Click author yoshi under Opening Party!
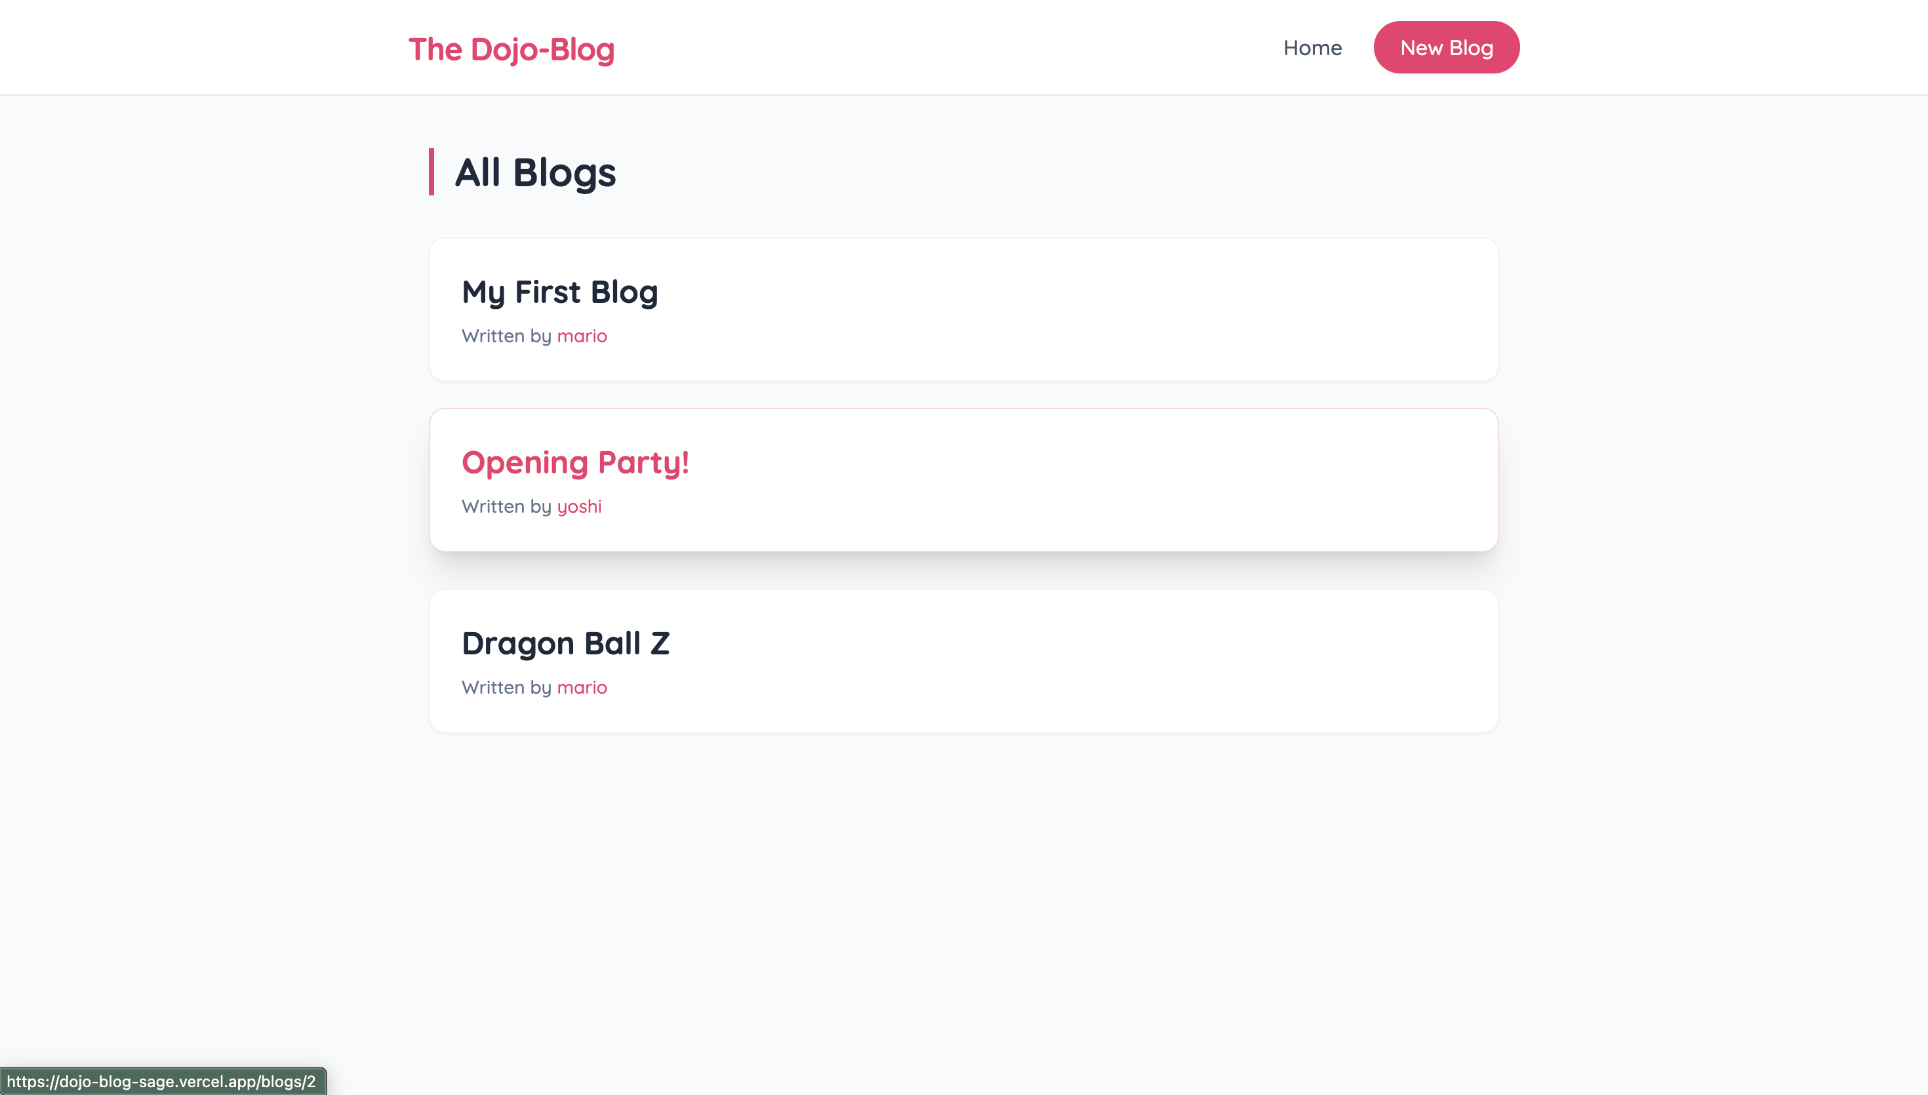Viewport: 1928px width, 1095px height. (x=580, y=506)
